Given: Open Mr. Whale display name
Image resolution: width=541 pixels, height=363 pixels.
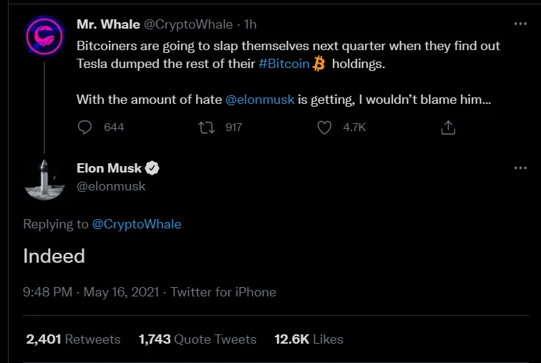Looking at the screenshot, I should tap(107, 24).
